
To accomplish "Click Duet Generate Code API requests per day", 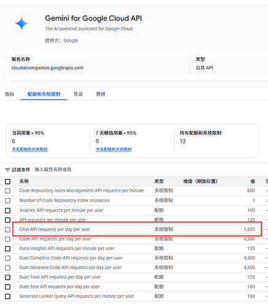I will click(71, 267).
